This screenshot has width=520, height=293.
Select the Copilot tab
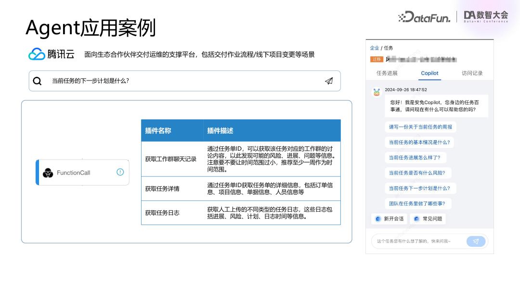click(x=429, y=73)
